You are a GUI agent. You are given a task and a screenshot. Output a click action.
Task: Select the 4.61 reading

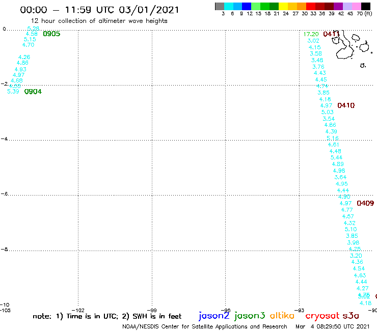tap(334, 145)
